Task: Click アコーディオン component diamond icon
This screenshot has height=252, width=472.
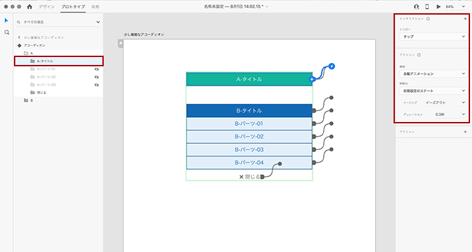Action: pos(19,45)
